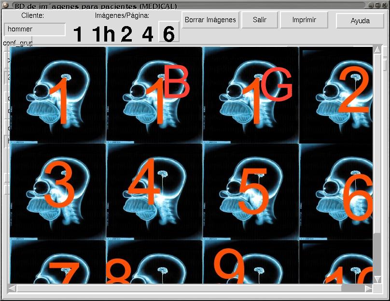The width and height of the screenshot is (390, 301).
Task: Click the Salir button
Action: (260, 20)
